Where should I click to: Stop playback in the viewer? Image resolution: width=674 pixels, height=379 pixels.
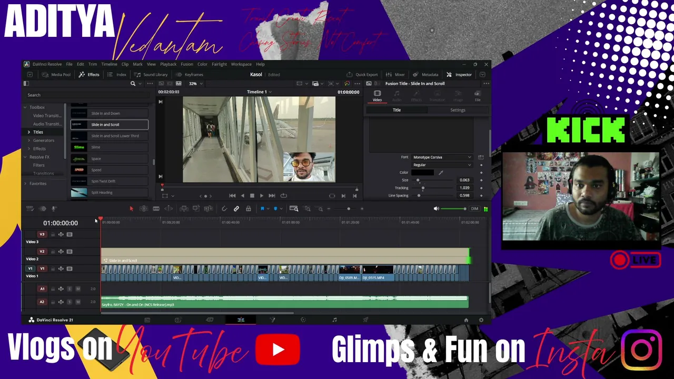click(252, 196)
